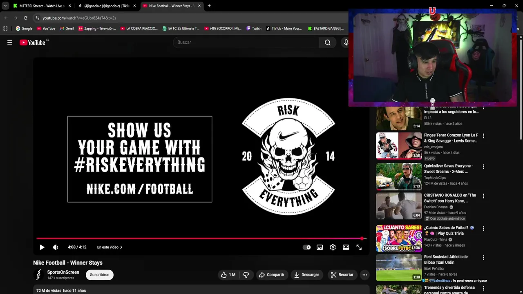523x294 pixels.
Task: Go forward with the browser forward arrow
Action: click(x=16, y=18)
